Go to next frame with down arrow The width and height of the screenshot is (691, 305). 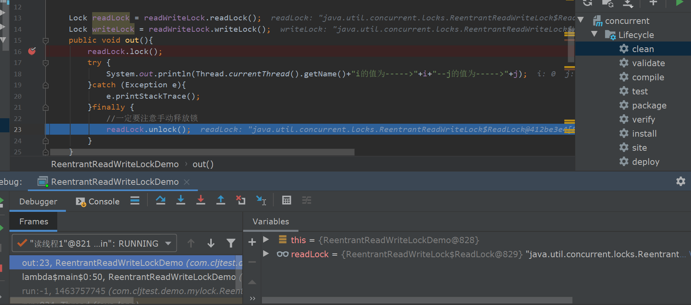coord(211,244)
